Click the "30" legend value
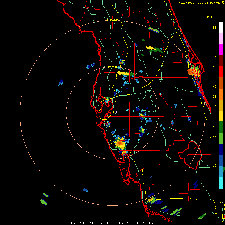 215,116
